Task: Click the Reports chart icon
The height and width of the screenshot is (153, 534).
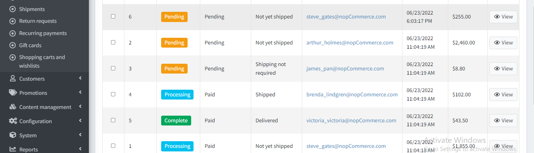Action: pos(13,149)
